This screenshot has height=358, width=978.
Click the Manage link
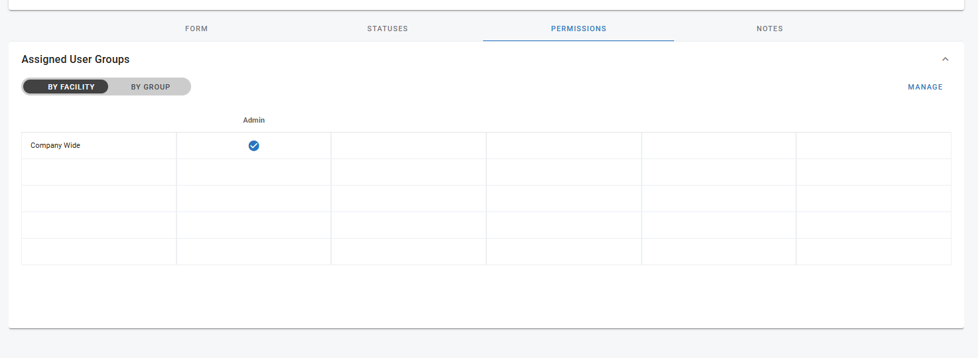point(925,87)
